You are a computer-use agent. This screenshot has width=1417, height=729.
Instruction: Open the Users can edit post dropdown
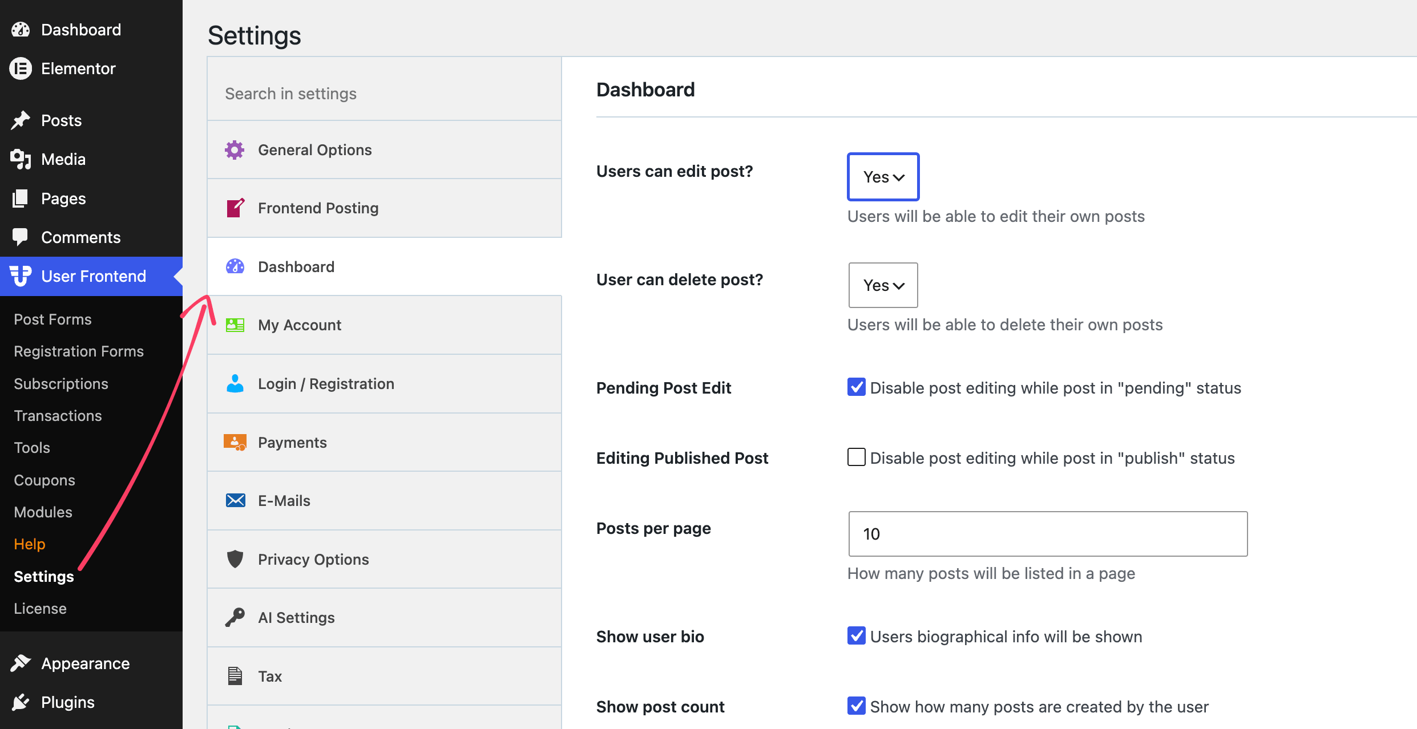883,177
